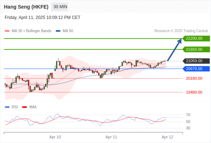The height and width of the screenshot is (143, 211).
Task: Click the Research © 2025 Trading Central text
Action: (181, 31)
